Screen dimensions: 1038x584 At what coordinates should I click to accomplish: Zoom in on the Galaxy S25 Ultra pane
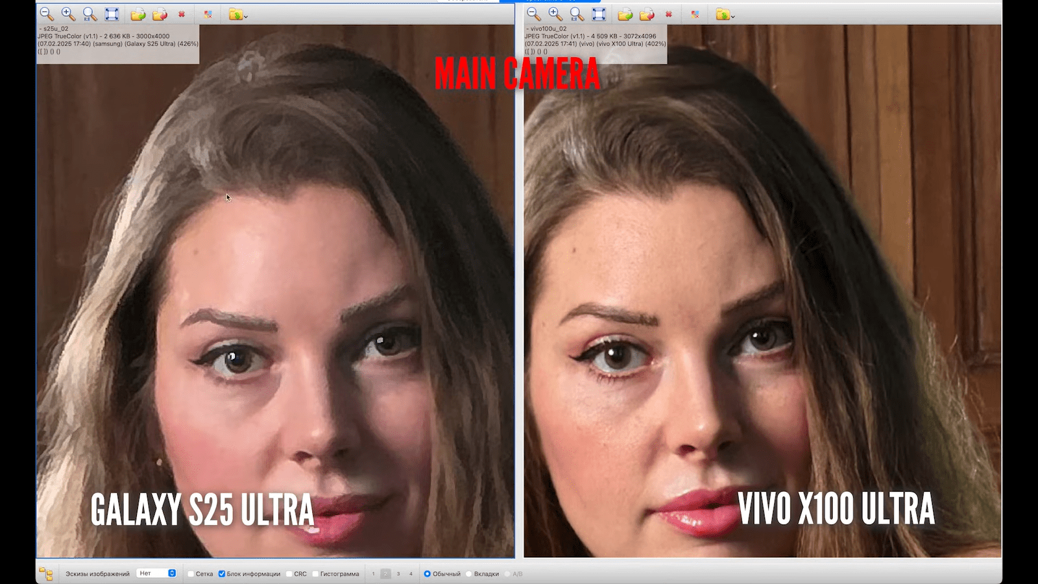pyautogui.click(x=68, y=14)
